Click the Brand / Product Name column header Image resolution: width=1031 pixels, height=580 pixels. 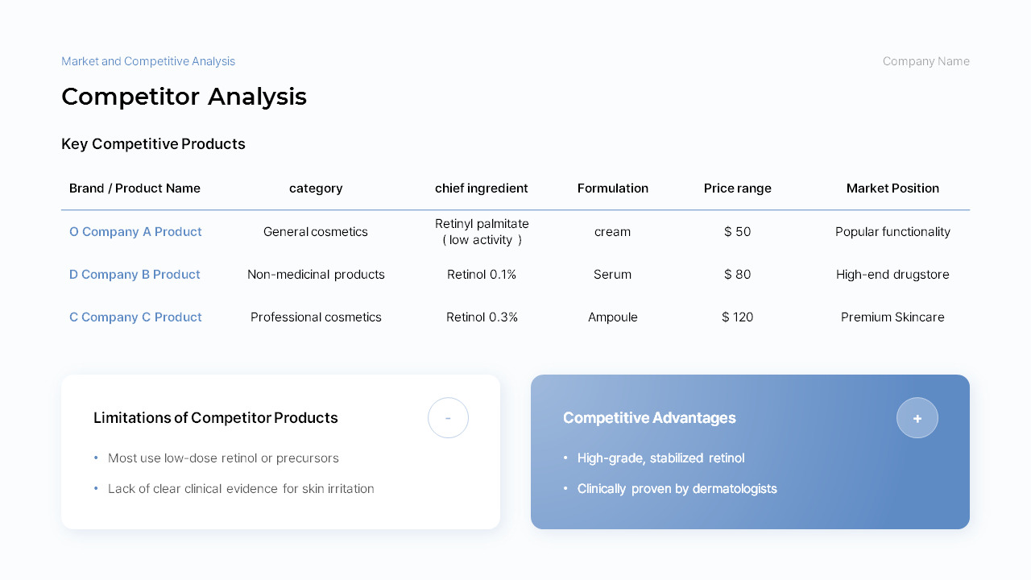pyautogui.click(x=135, y=188)
